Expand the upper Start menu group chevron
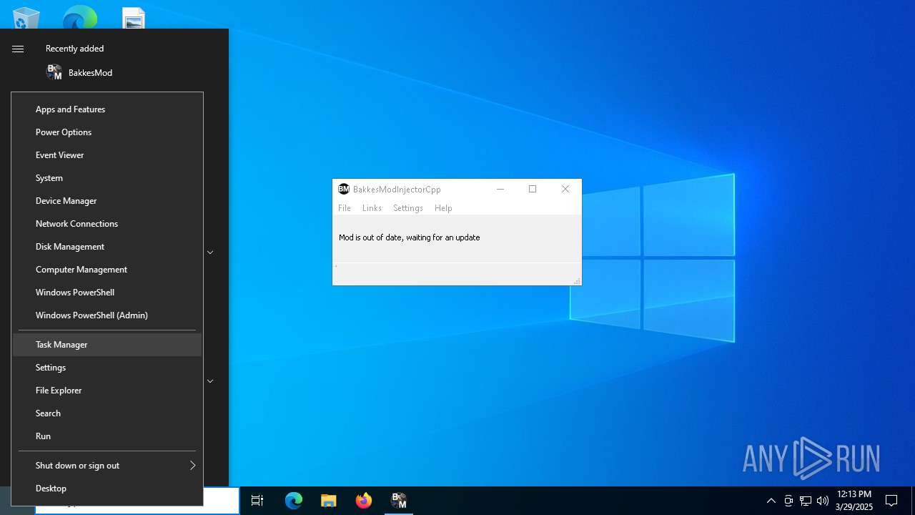This screenshot has height=515, width=915. click(x=210, y=252)
